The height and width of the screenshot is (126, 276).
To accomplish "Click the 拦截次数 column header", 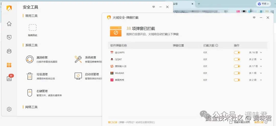I will (x=209, y=45).
